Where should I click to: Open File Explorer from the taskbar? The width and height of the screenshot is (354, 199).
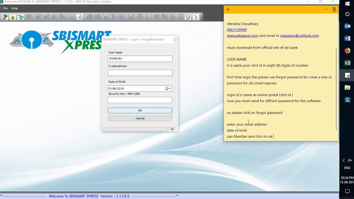(348, 88)
